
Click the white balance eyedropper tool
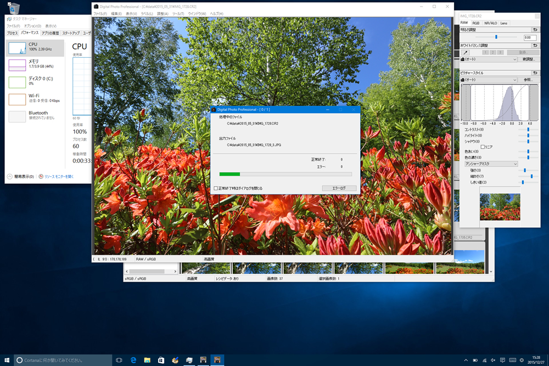[x=466, y=53]
